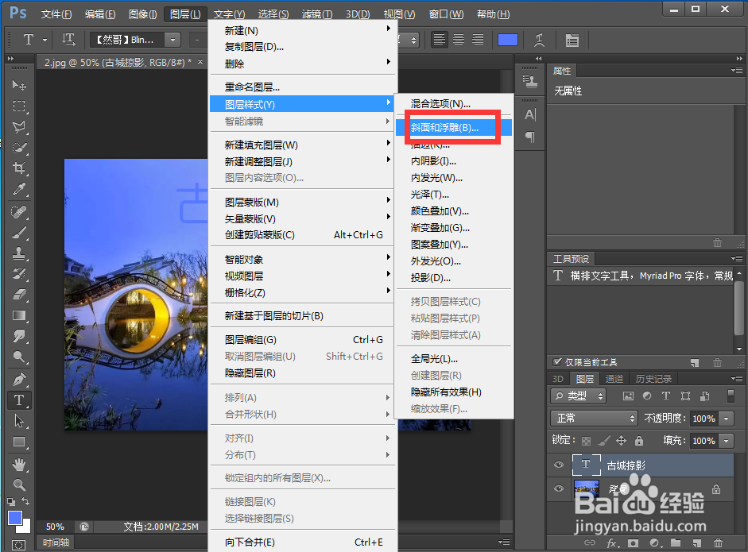Viewport: 748px width, 552px height.
Task: Click the Create new layer icon
Action: [697, 543]
